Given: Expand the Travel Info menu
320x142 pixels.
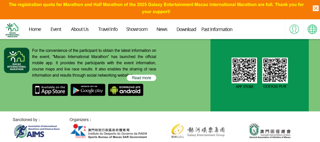Looking at the screenshot, I should [108, 29].
